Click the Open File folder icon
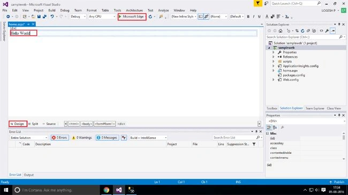This screenshot has width=348, height=195. [33, 17]
